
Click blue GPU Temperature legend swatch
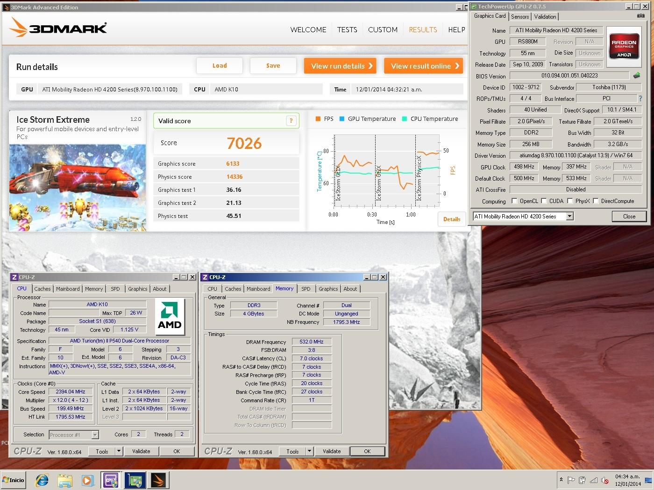[x=342, y=119]
